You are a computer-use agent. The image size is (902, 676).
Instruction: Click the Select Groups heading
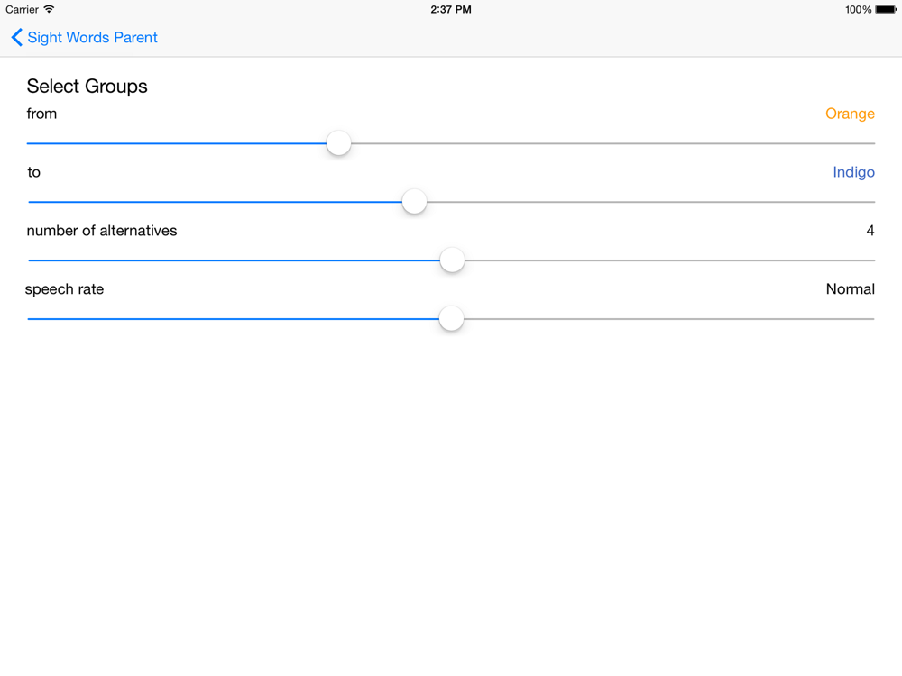pyautogui.click(x=87, y=87)
